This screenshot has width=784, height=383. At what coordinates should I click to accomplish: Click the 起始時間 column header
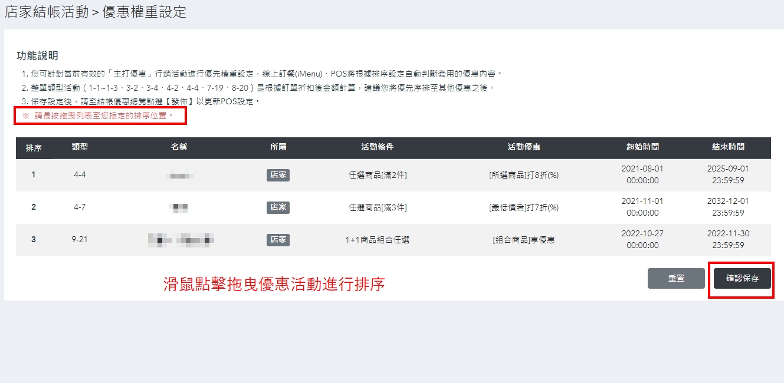(x=642, y=147)
